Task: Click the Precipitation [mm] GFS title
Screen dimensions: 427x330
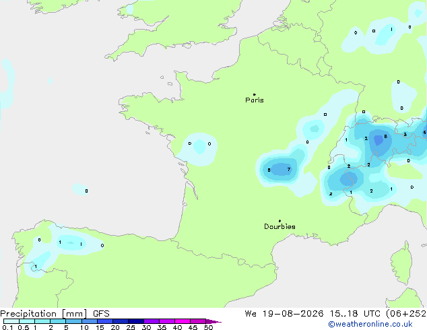Action: click(55, 314)
